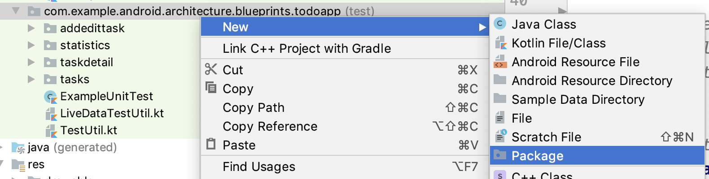The width and height of the screenshot is (709, 179).
Task: Choose Find Usages from context menu
Action: tap(259, 166)
